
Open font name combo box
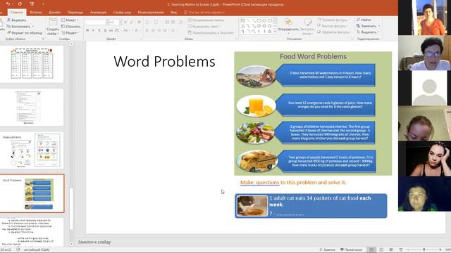[x=97, y=22]
